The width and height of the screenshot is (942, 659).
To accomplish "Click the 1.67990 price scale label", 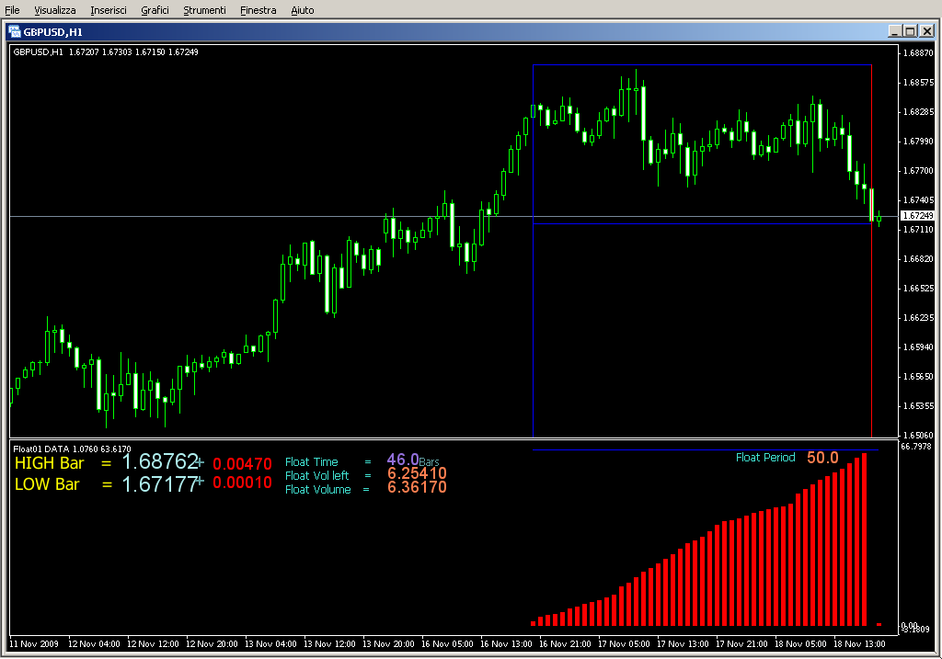I will click(x=919, y=141).
